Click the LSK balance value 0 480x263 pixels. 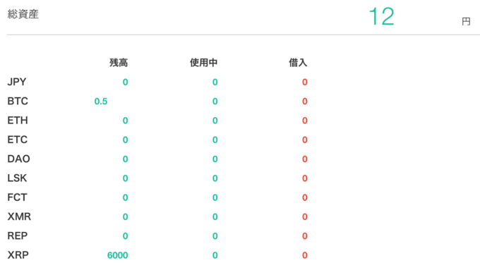(125, 178)
